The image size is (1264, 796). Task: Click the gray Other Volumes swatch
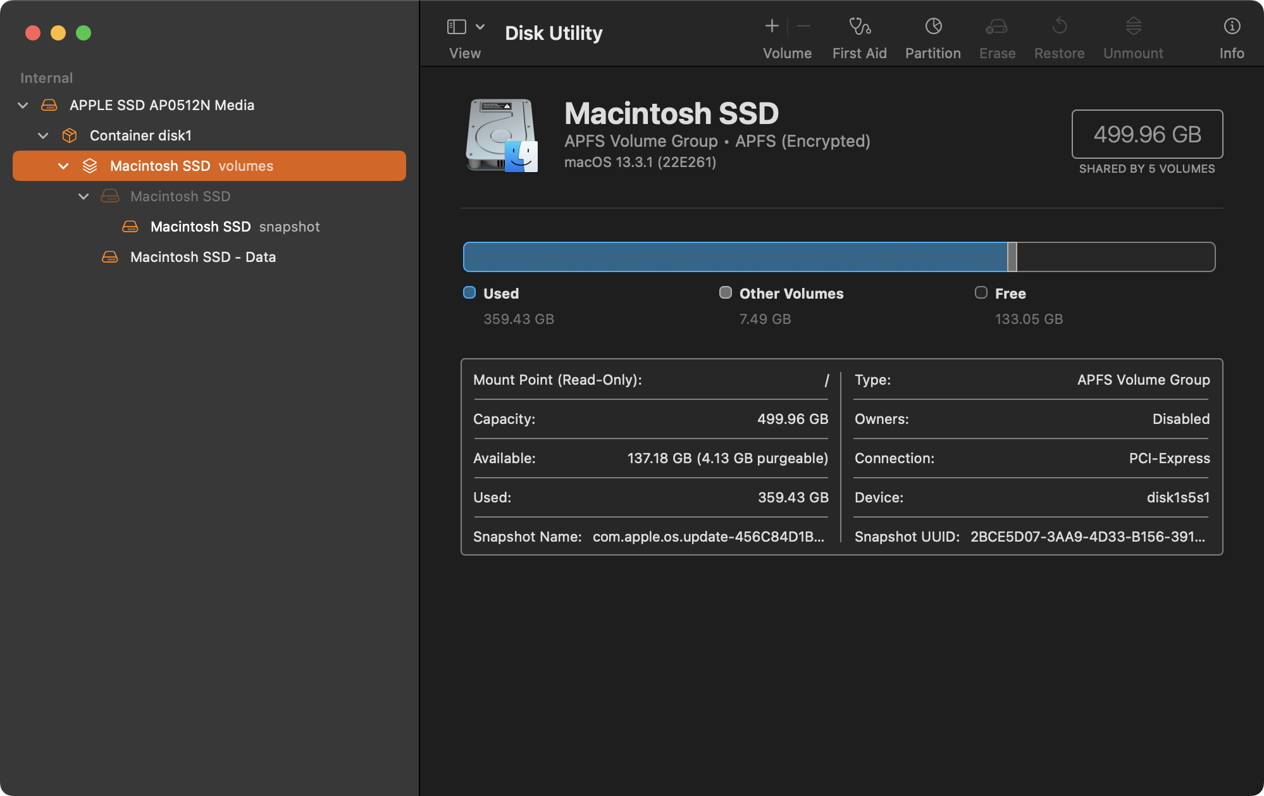pos(726,292)
